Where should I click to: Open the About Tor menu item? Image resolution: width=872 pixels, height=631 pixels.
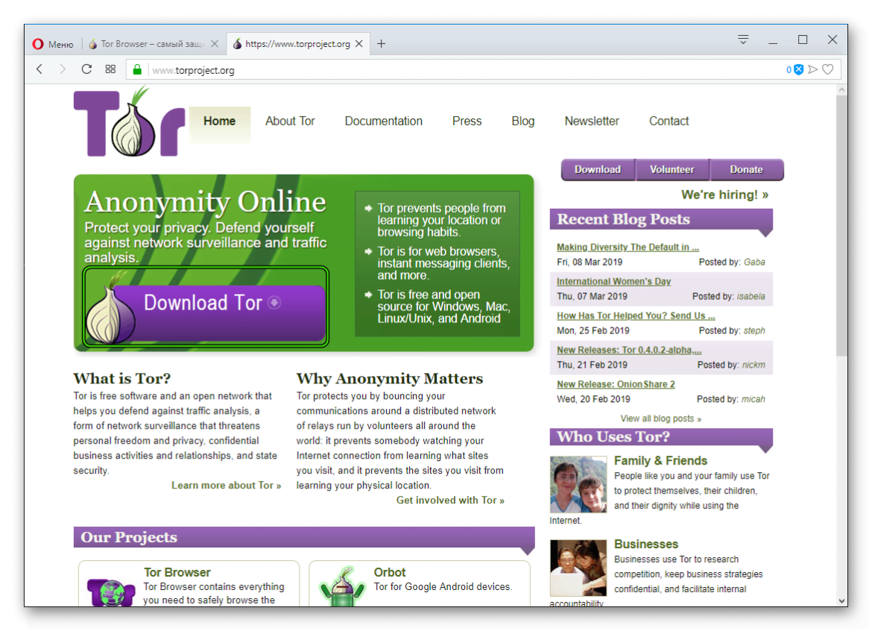(290, 122)
